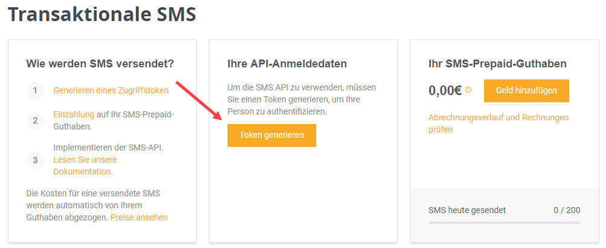
Task: Select the Ihre API-Anmeldedaten card title
Action: tap(287, 64)
